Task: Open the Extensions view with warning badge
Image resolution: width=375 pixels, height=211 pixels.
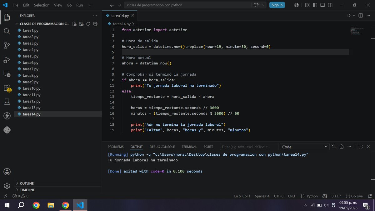Action: (7, 88)
